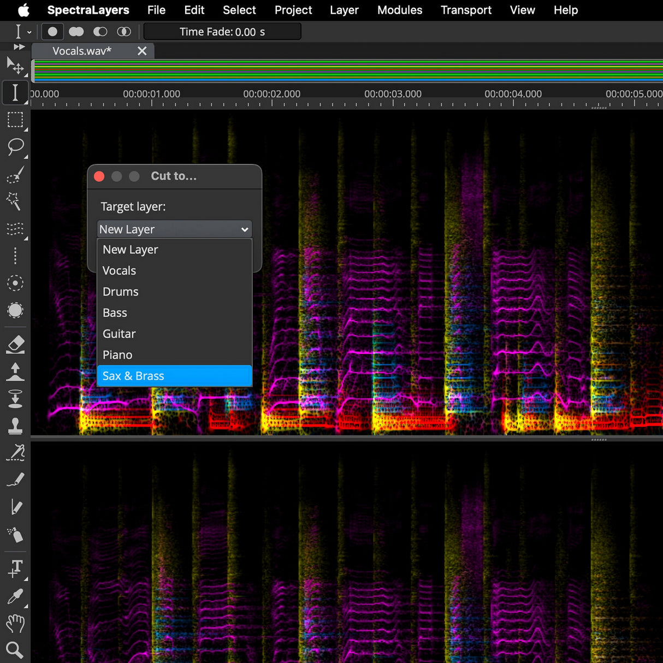
Task: Open the Modules menu
Action: click(x=399, y=10)
